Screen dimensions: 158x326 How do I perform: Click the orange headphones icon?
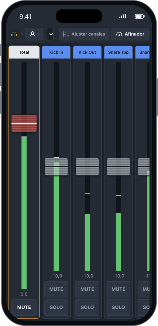pyautogui.click(x=14, y=34)
